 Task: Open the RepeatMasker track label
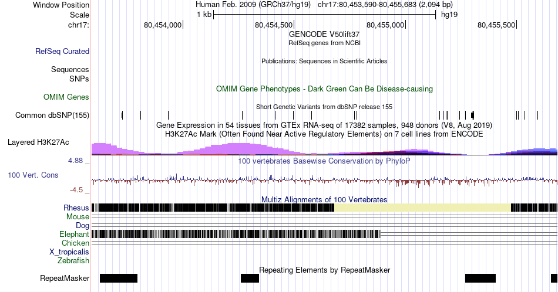[x=65, y=278]
